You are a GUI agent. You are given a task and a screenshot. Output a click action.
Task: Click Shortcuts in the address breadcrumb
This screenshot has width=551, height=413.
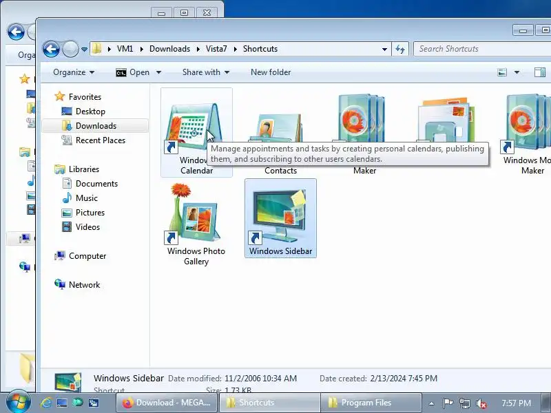(x=260, y=49)
